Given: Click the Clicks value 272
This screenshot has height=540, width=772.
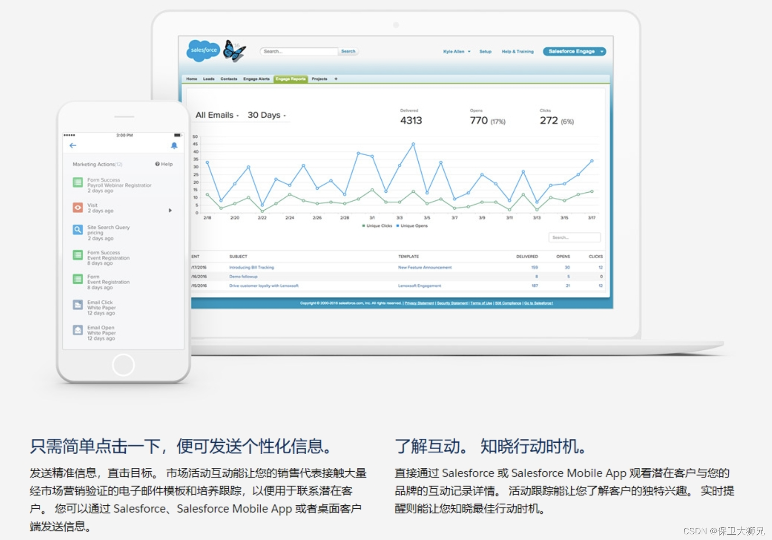Looking at the screenshot, I should click(x=549, y=121).
